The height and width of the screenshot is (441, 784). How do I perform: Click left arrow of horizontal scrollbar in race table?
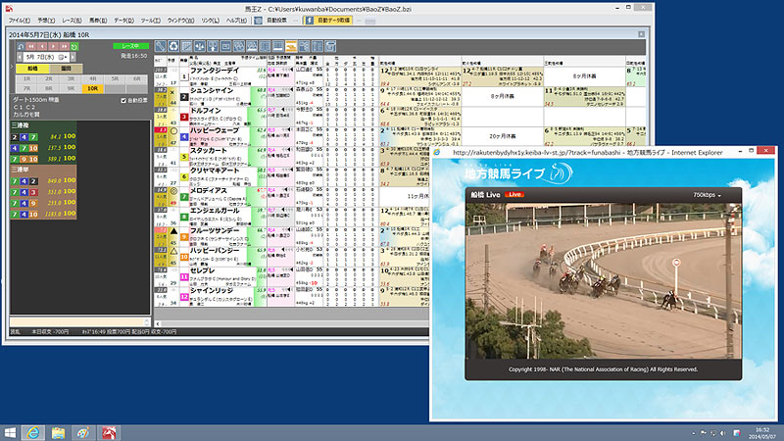(x=158, y=324)
